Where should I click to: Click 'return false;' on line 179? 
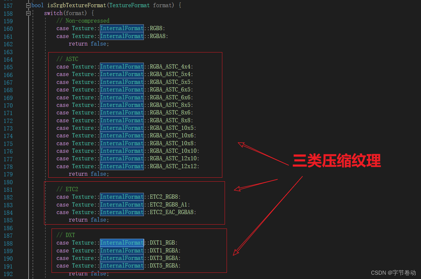(x=89, y=174)
